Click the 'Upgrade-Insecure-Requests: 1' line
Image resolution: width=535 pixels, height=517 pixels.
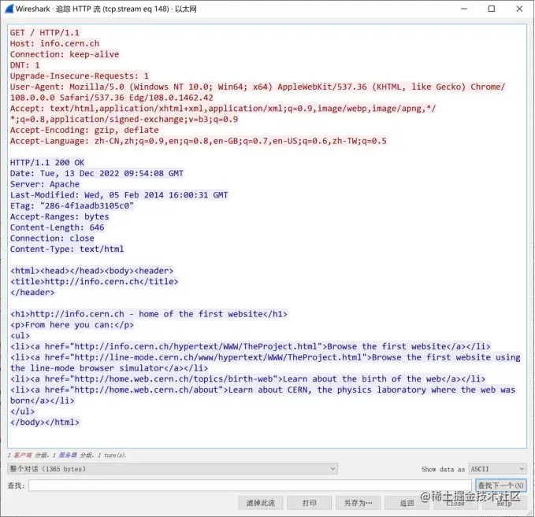click(x=80, y=76)
